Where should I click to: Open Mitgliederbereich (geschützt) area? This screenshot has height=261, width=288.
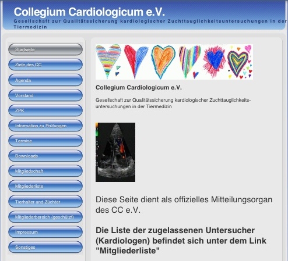click(x=45, y=217)
